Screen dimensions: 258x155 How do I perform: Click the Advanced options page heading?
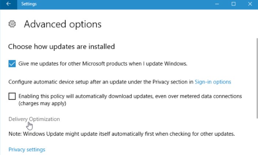[x=63, y=24]
